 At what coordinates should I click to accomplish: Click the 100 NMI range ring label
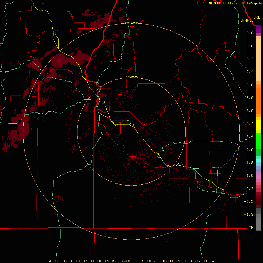click(x=131, y=23)
